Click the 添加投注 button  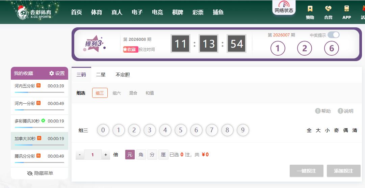coord(343,171)
